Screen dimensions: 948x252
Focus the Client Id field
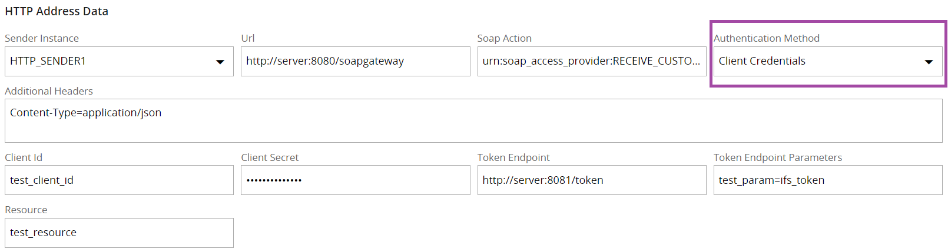coord(119,180)
